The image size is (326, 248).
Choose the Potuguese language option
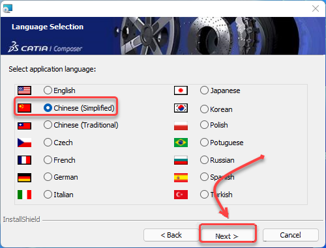click(x=204, y=143)
